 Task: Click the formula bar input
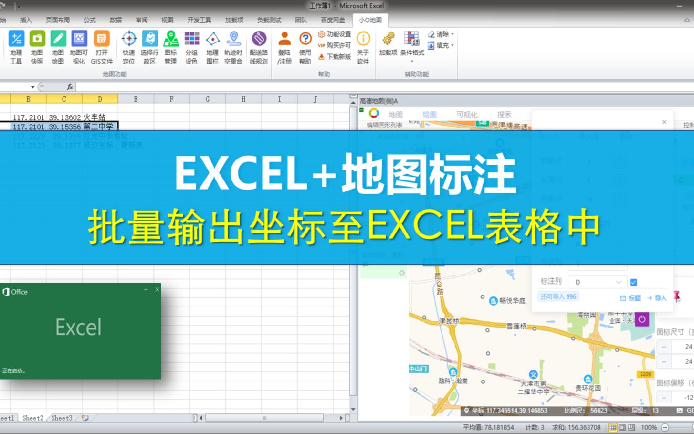384,87
